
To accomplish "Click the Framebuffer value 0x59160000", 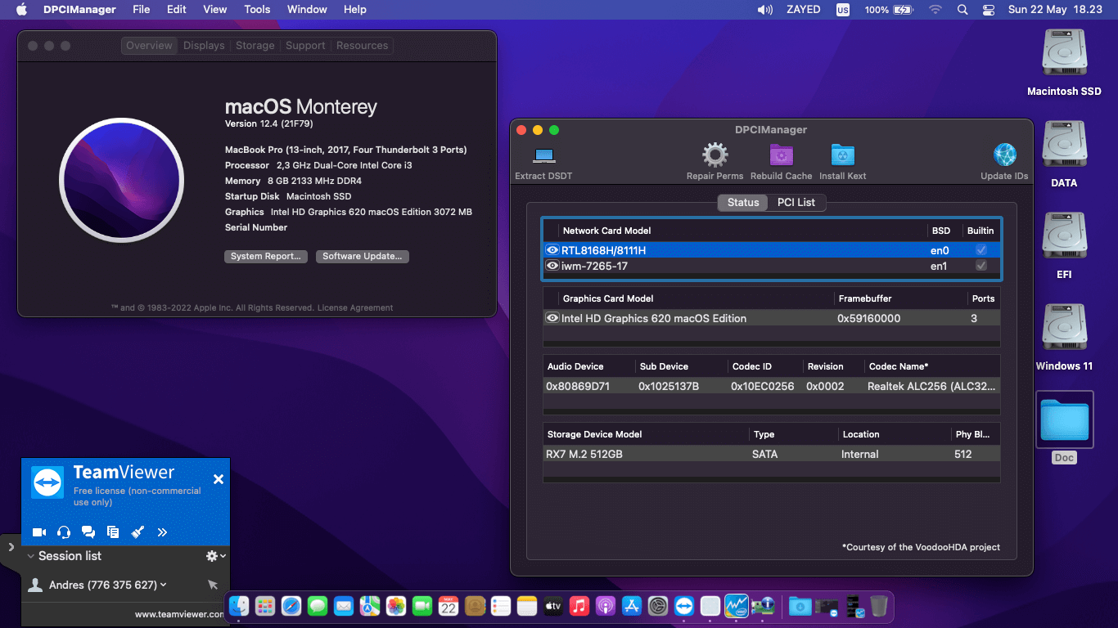I will coord(868,318).
